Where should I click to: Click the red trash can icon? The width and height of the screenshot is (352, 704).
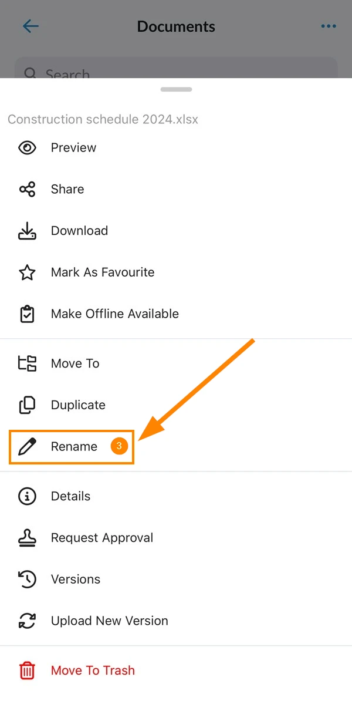[x=28, y=671]
